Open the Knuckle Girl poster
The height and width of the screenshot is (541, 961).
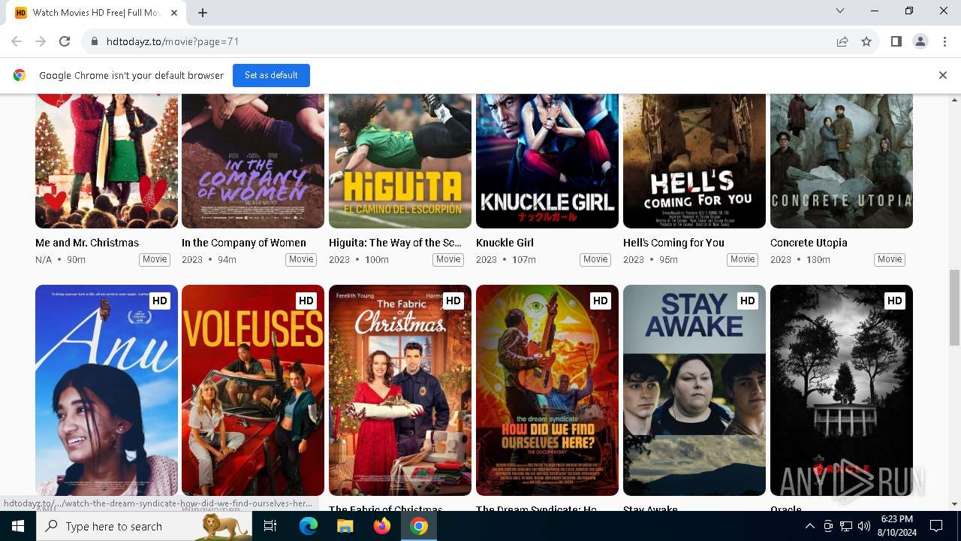click(547, 161)
